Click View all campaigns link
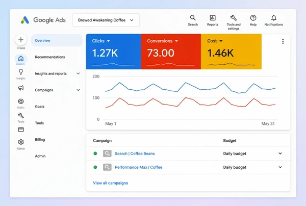 click(111, 183)
